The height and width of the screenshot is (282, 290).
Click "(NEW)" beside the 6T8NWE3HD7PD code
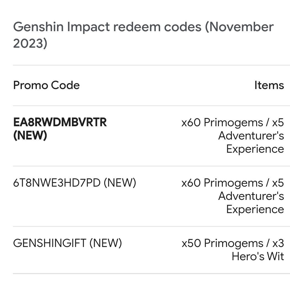tap(120, 183)
